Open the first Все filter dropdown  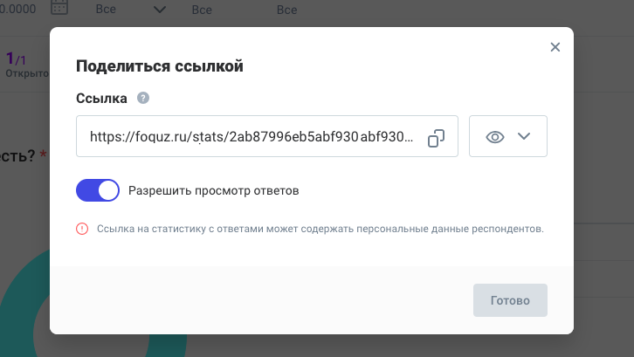[x=107, y=10]
